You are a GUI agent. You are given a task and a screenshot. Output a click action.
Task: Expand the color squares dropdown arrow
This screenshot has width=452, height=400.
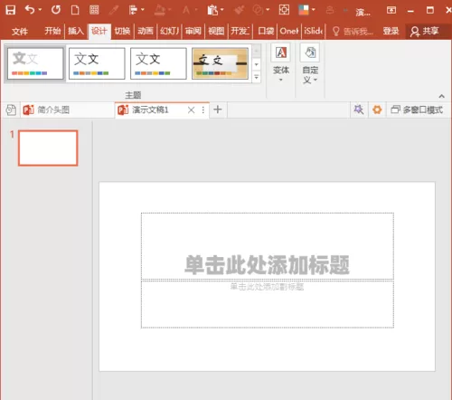[x=314, y=10]
